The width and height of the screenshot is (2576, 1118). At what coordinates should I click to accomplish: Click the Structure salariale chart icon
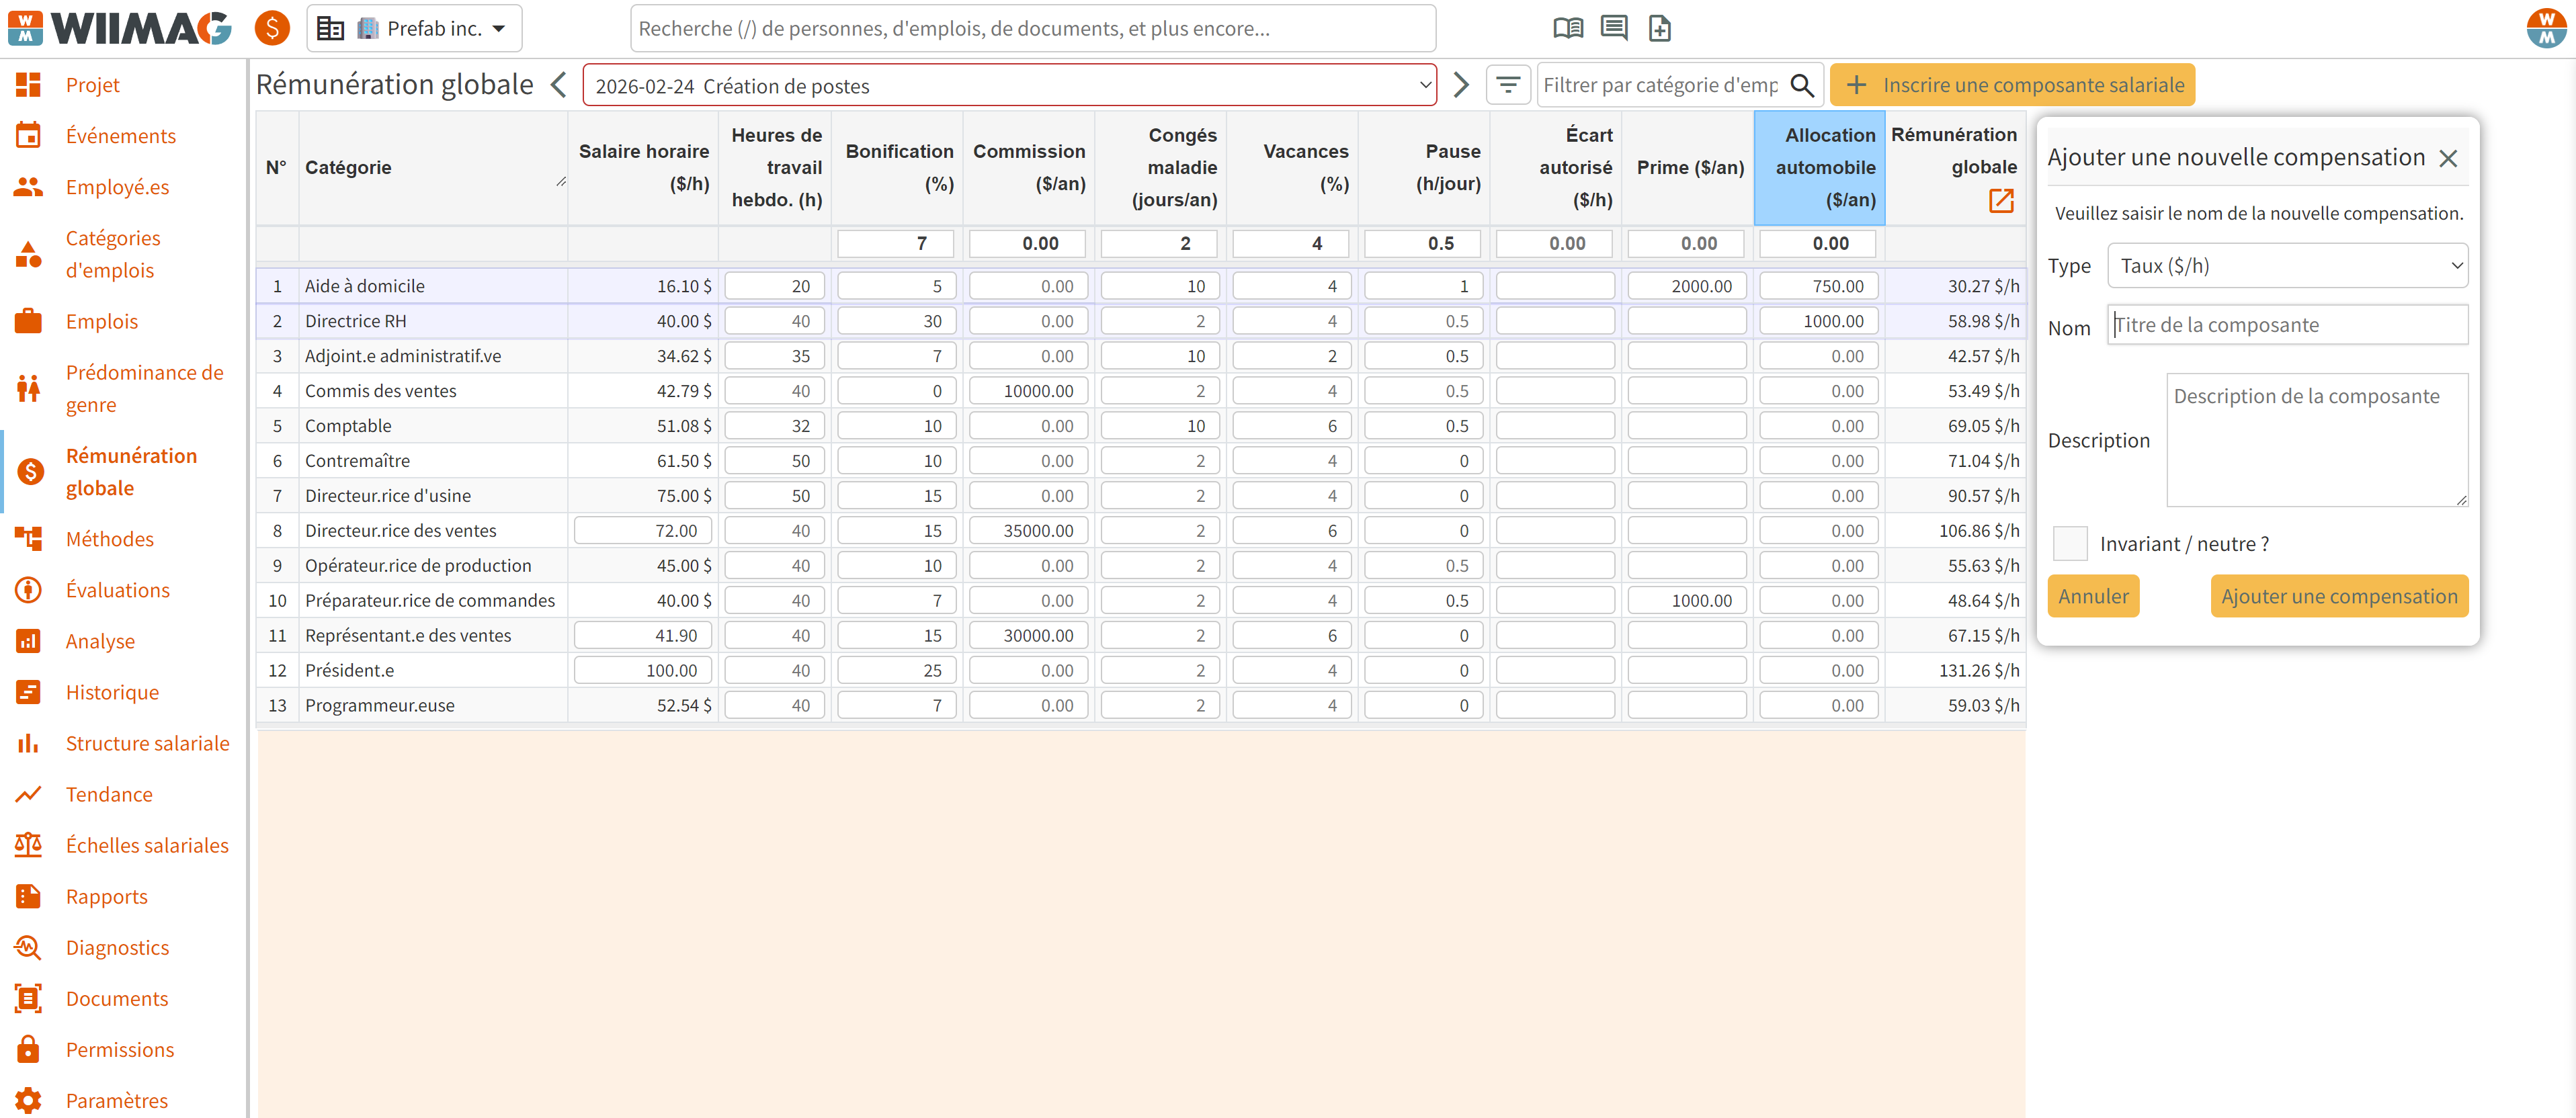[x=28, y=743]
